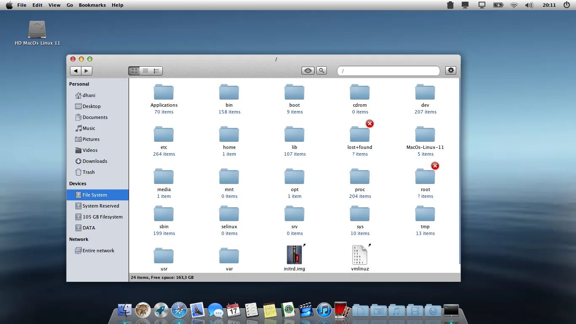
Task: Open the Bookmarks menu
Action: [x=92, y=5]
